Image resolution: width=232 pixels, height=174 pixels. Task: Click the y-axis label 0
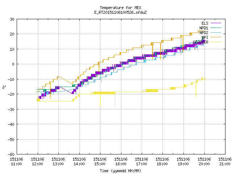(x=13, y=64)
